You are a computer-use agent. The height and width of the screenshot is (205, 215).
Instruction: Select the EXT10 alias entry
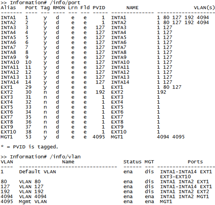pos(8,132)
